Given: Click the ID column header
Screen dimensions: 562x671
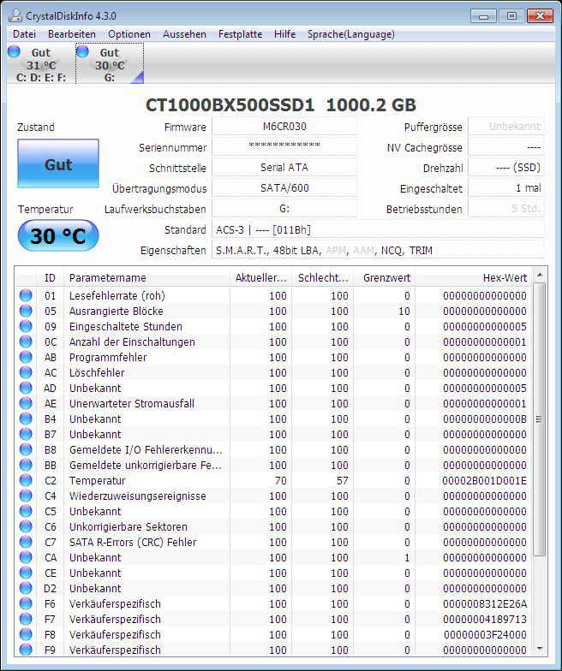Looking at the screenshot, I should coord(50,277).
